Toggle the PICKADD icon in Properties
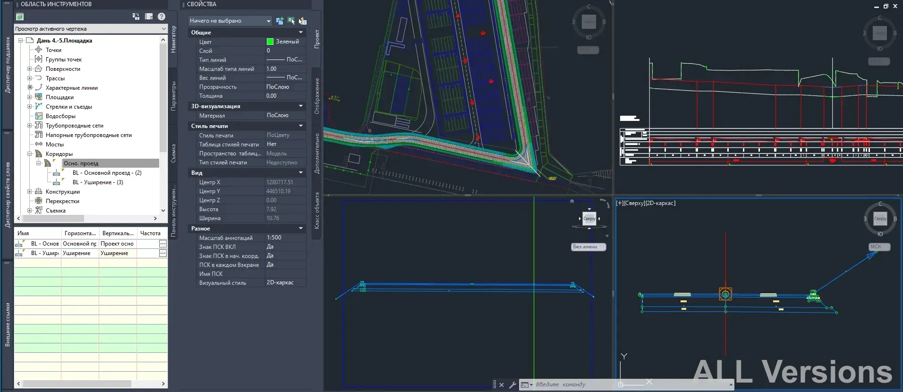The height and width of the screenshot is (392, 903). pos(280,21)
